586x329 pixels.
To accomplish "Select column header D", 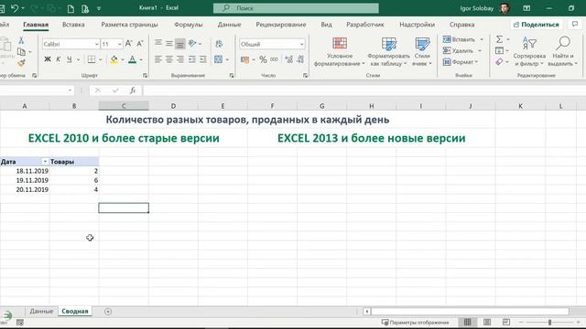I will (173, 106).
